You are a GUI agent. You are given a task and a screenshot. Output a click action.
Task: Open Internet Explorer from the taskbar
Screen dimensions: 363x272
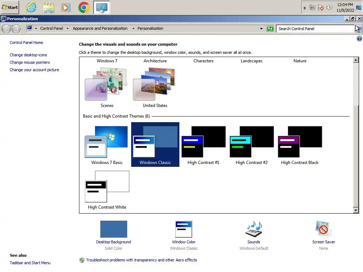click(x=31, y=7)
